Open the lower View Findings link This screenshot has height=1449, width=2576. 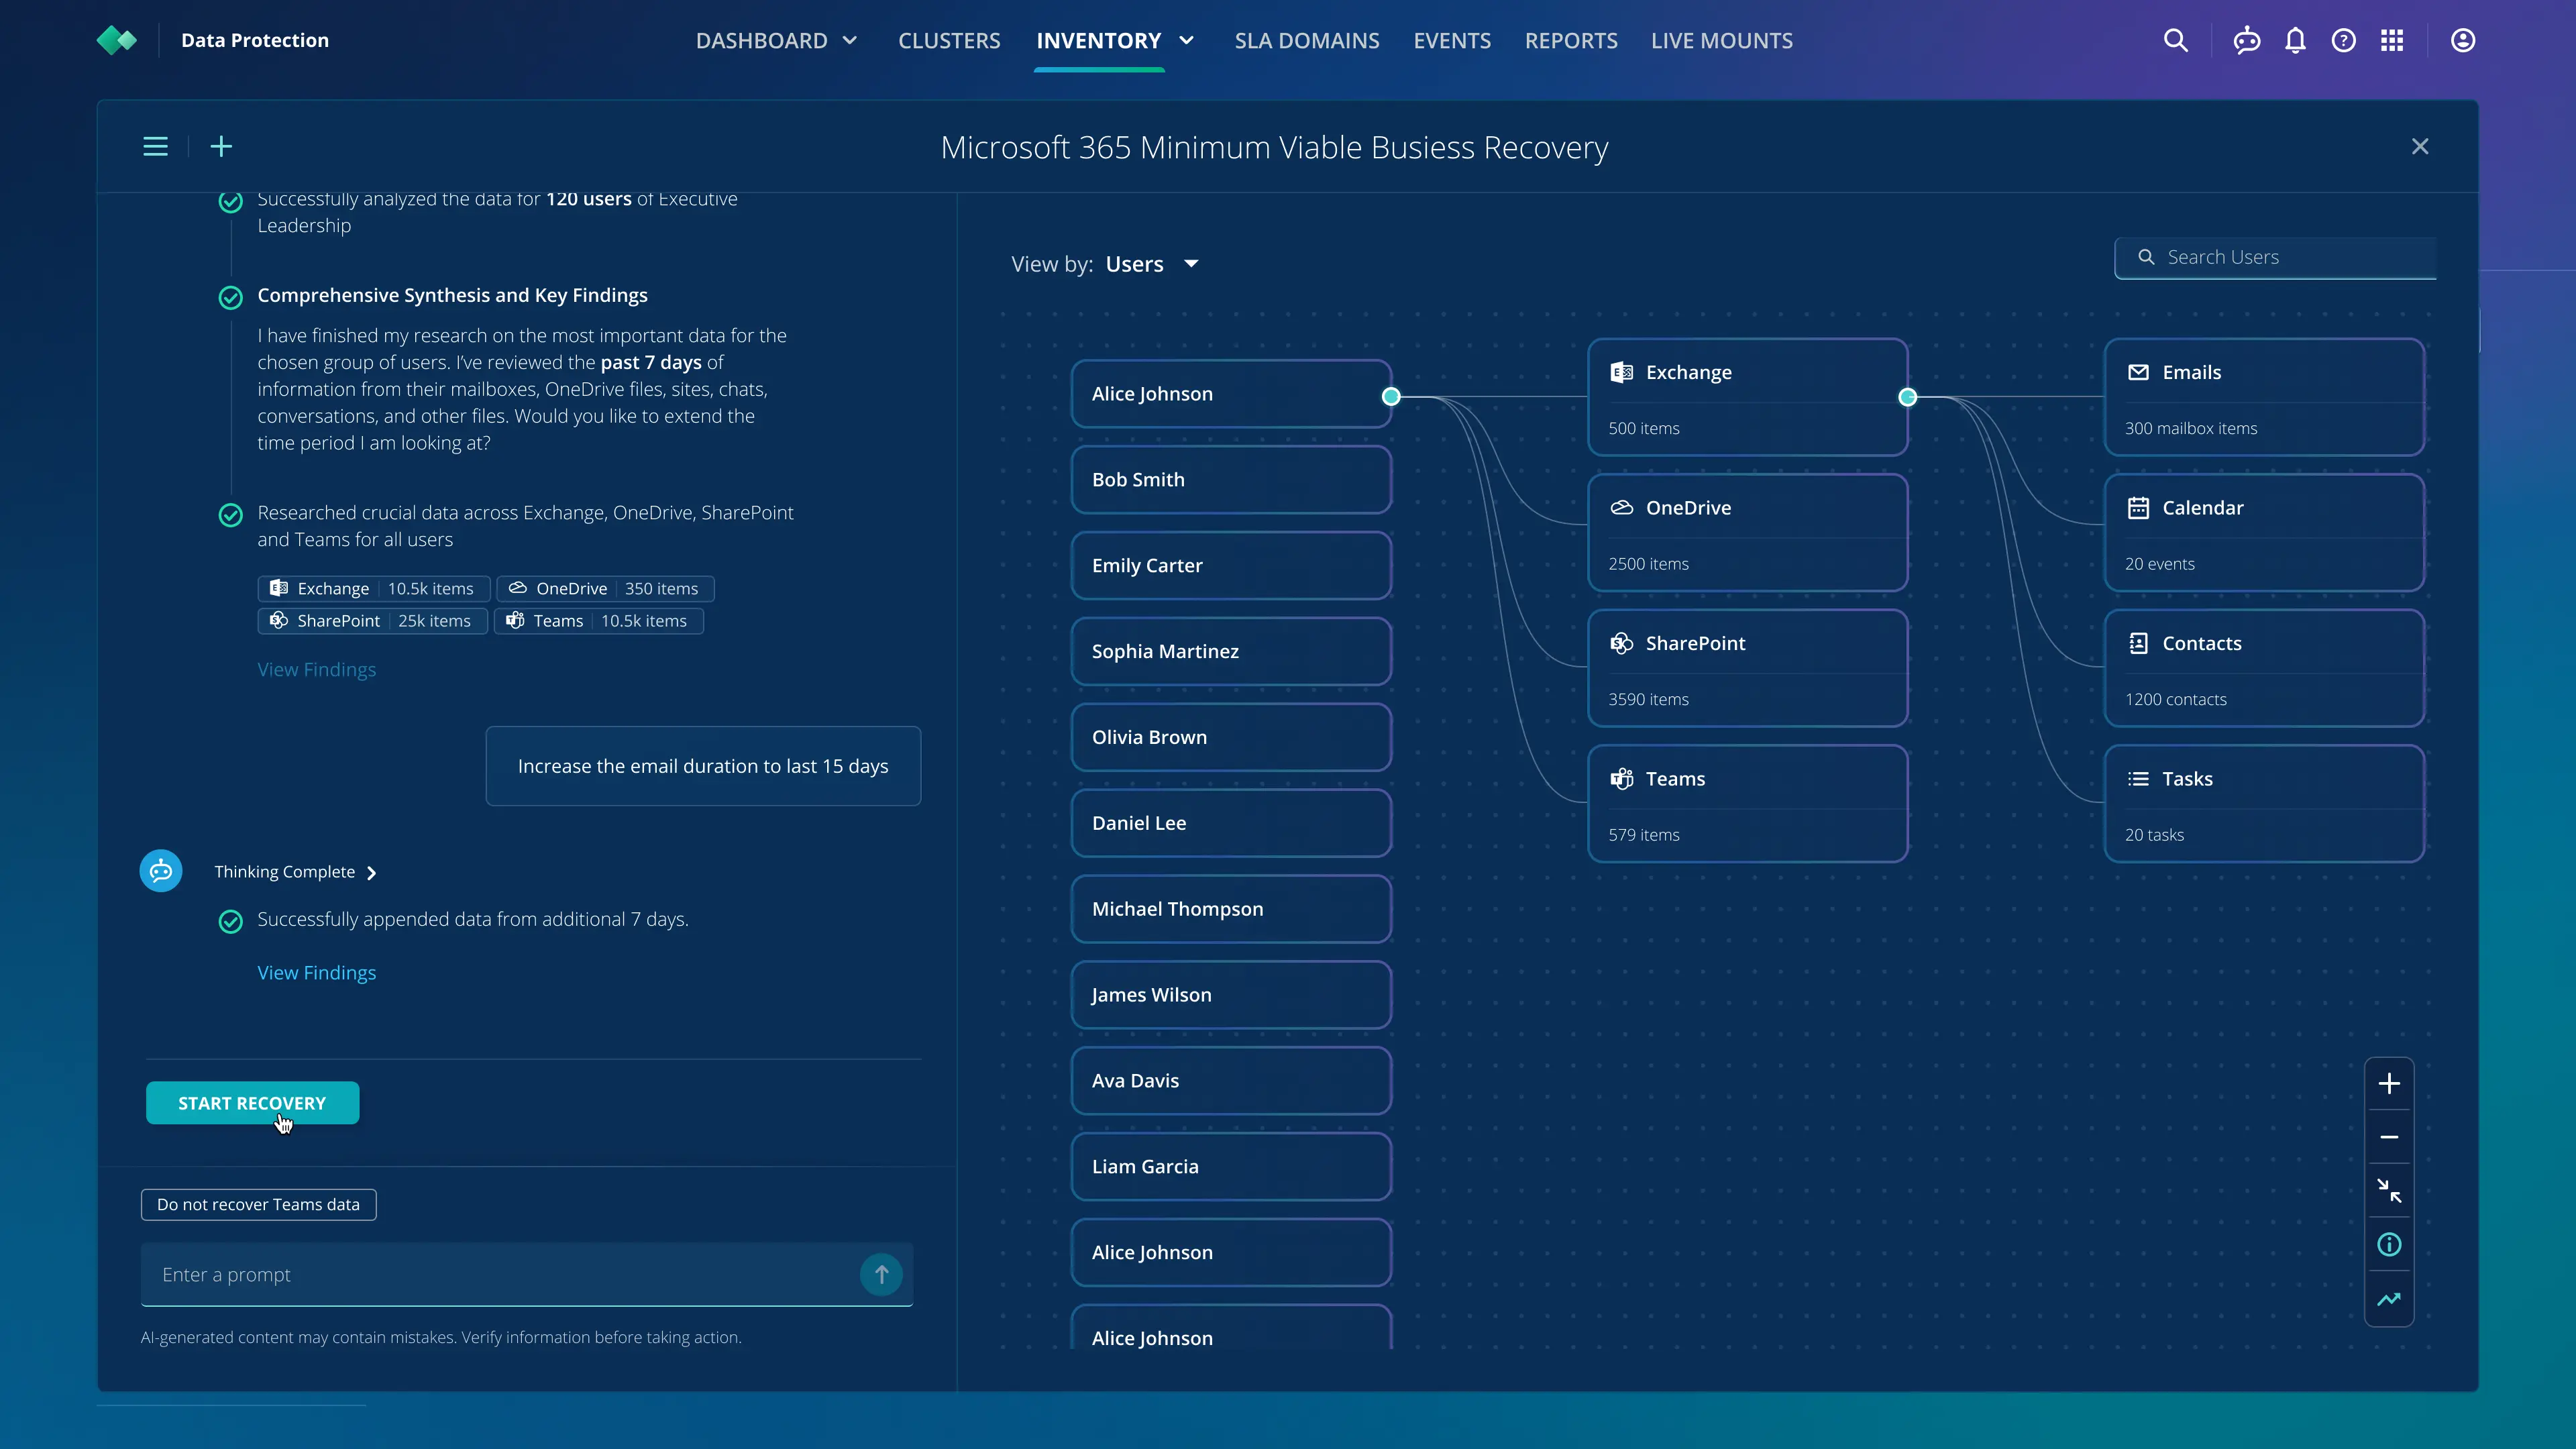(316, 973)
